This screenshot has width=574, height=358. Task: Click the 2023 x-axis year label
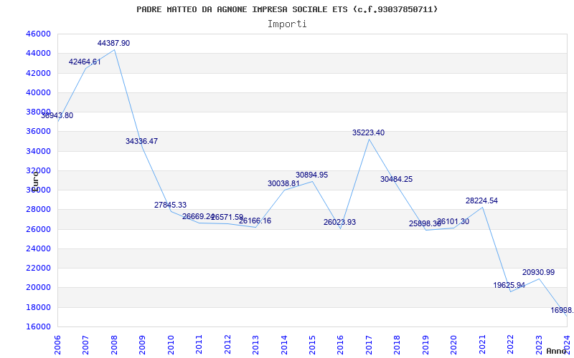pyautogui.click(x=539, y=344)
